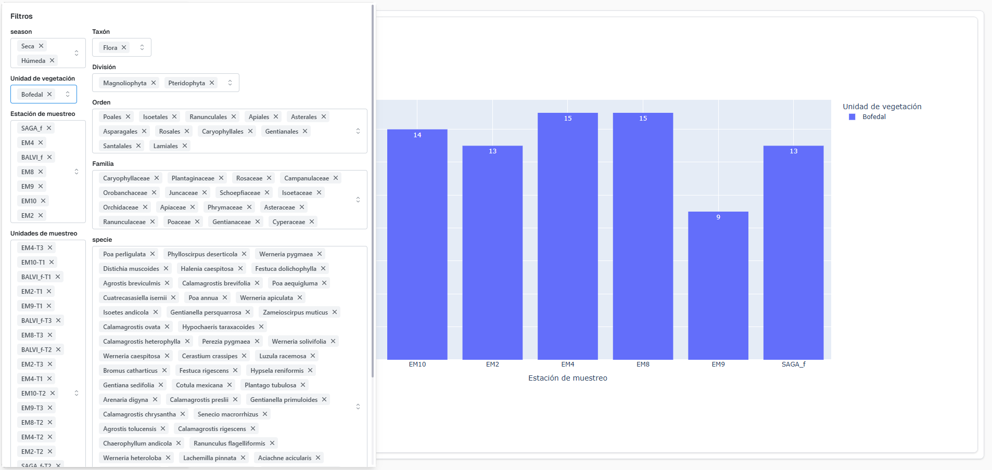Open the Taxón dropdown arrows

point(142,47)
